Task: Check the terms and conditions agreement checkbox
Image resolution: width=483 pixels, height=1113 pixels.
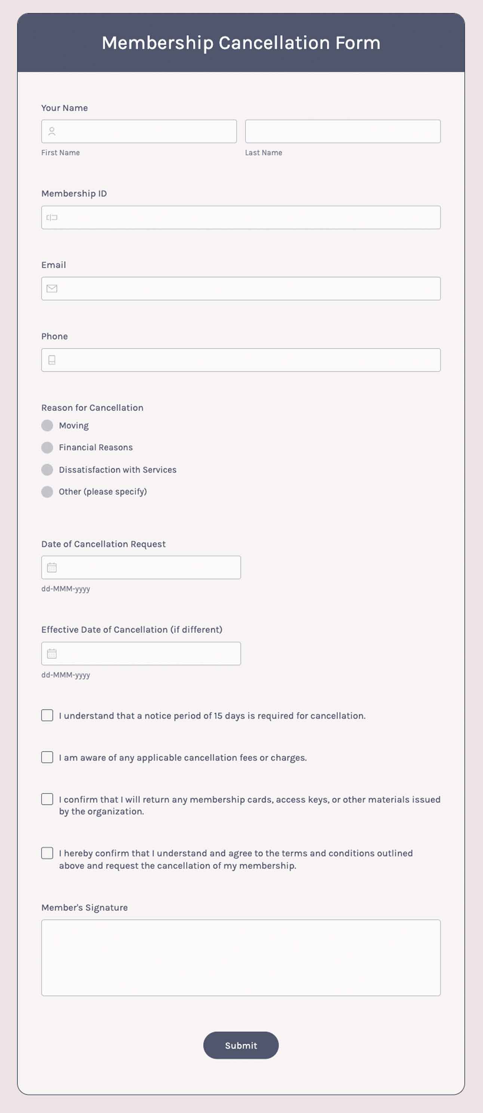Action: (47, 853)
